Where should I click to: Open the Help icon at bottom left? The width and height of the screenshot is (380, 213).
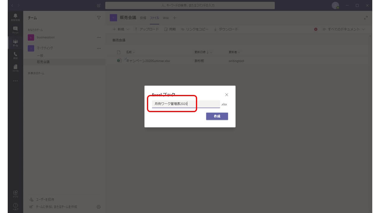[15, 206]
